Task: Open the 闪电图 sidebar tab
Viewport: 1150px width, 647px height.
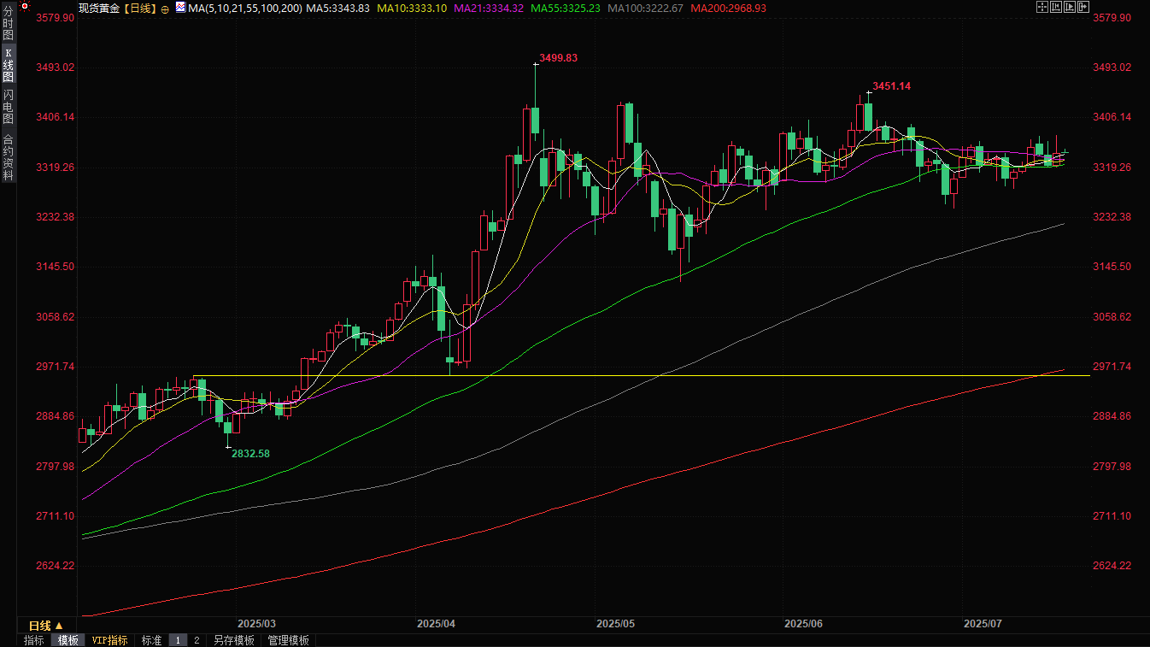Action: click(x=8, y=106)
